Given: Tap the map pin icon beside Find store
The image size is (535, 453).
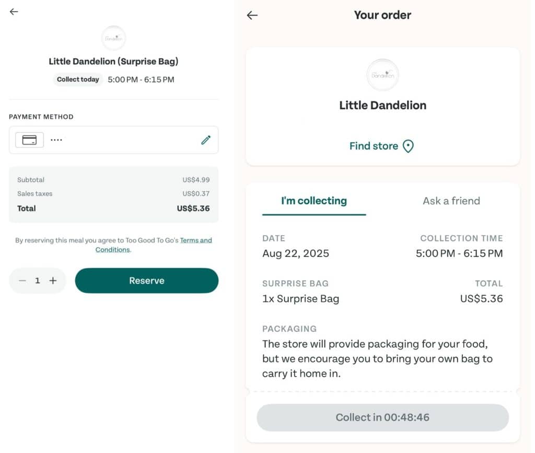Looking at the screenshot, I should click(408, 146).
